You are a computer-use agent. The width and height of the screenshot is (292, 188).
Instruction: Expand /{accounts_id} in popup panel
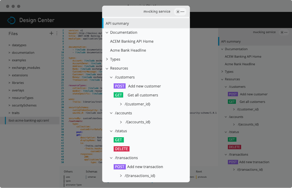(x=121, y=122)
